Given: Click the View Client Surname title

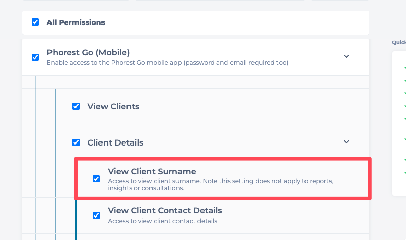Looking at the screenshot, I should tap(152, 172).
